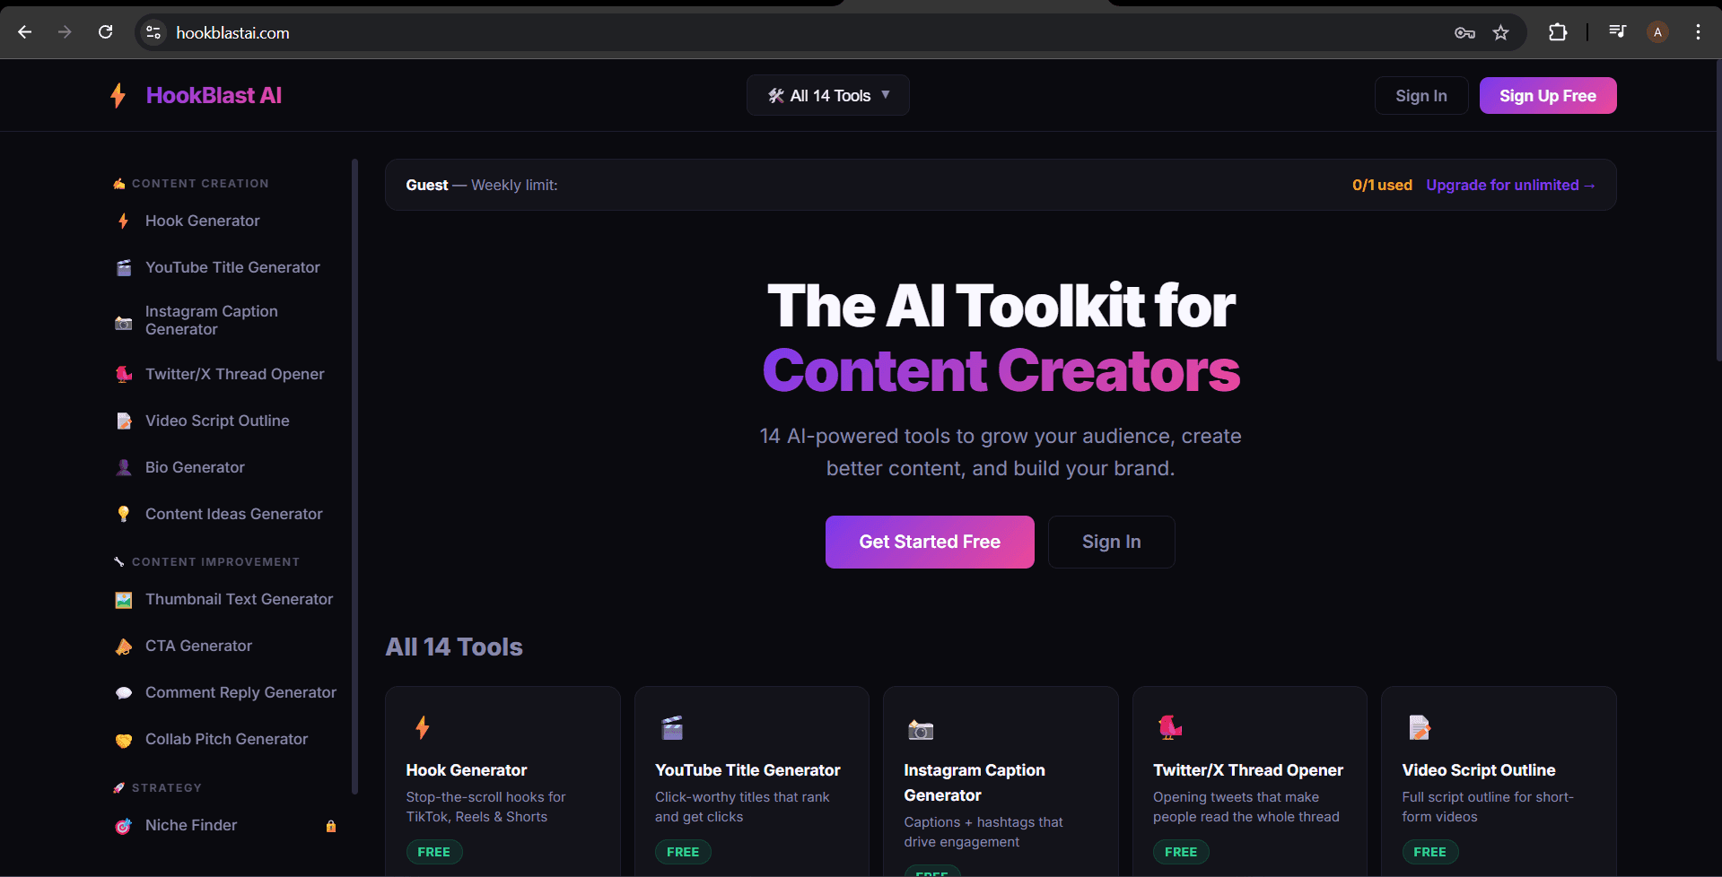The image size is (1722, 877).
Task: Open the Chrome three-dot menu
Action: (1698, 32)
